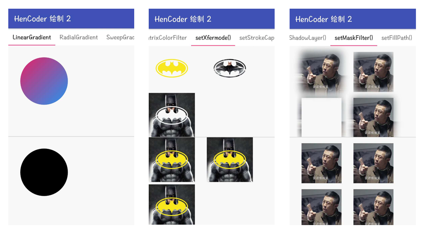Image resolution: width=425 pixels, height=235 pixels.
Task: Open the SweepGradient tab
Action: click(120, 37)
